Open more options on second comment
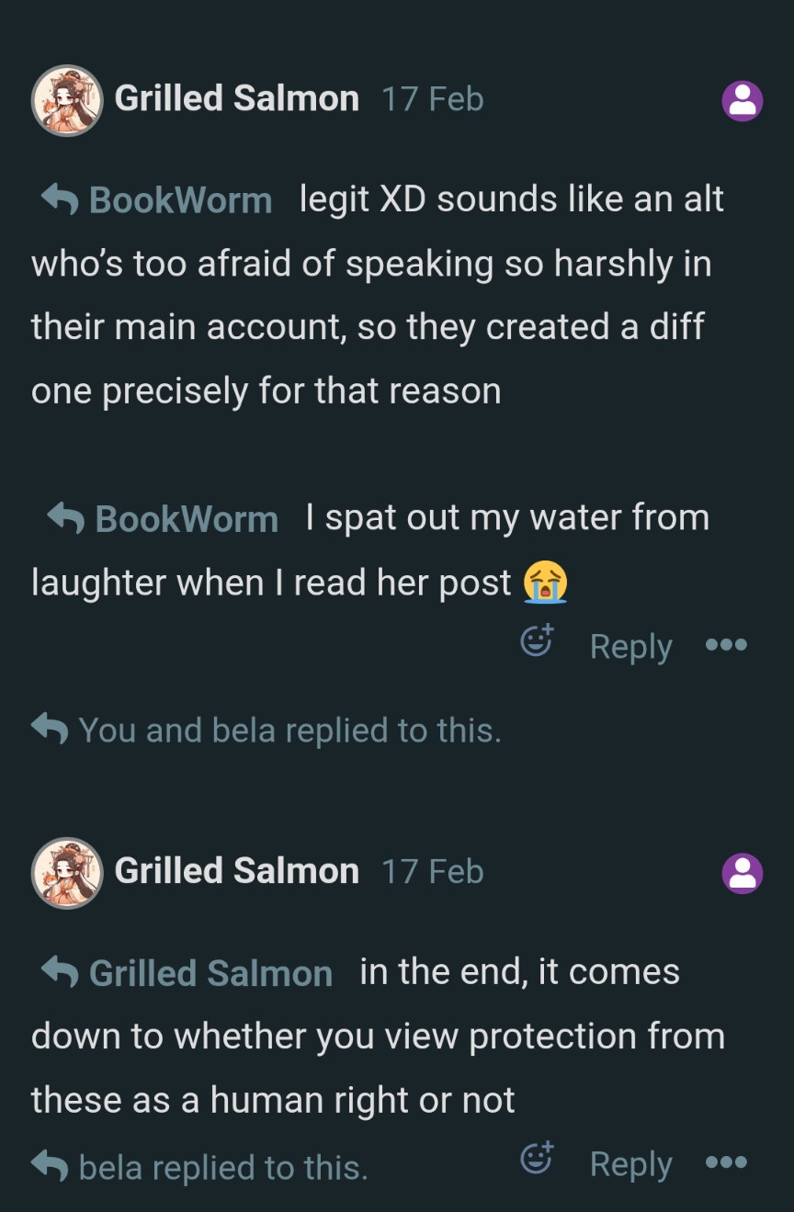The height and width of the screenshot is (1212, 794). (x=726, y=1162)
